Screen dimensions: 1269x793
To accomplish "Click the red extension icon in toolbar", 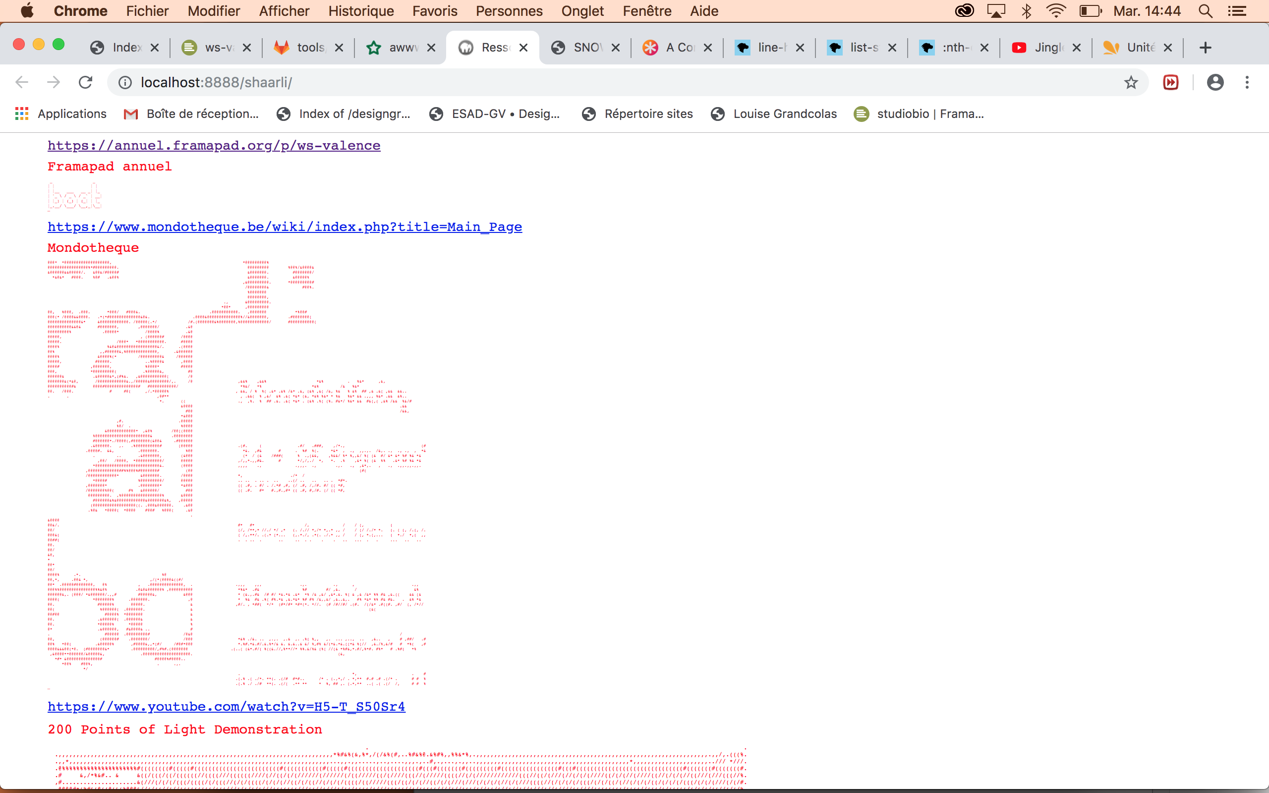I will tap(1170, 82).
